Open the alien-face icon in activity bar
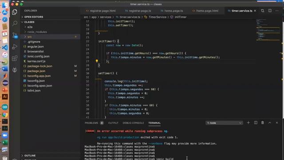Screen dimensions: 284x160 pyautogui.click(x=15, y=70)
